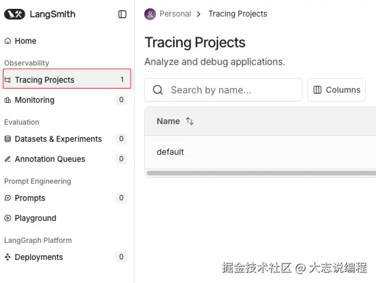Click the Tracing Projects sidebar icon
The width and height of the screenshot is (376, 283).
8,80
